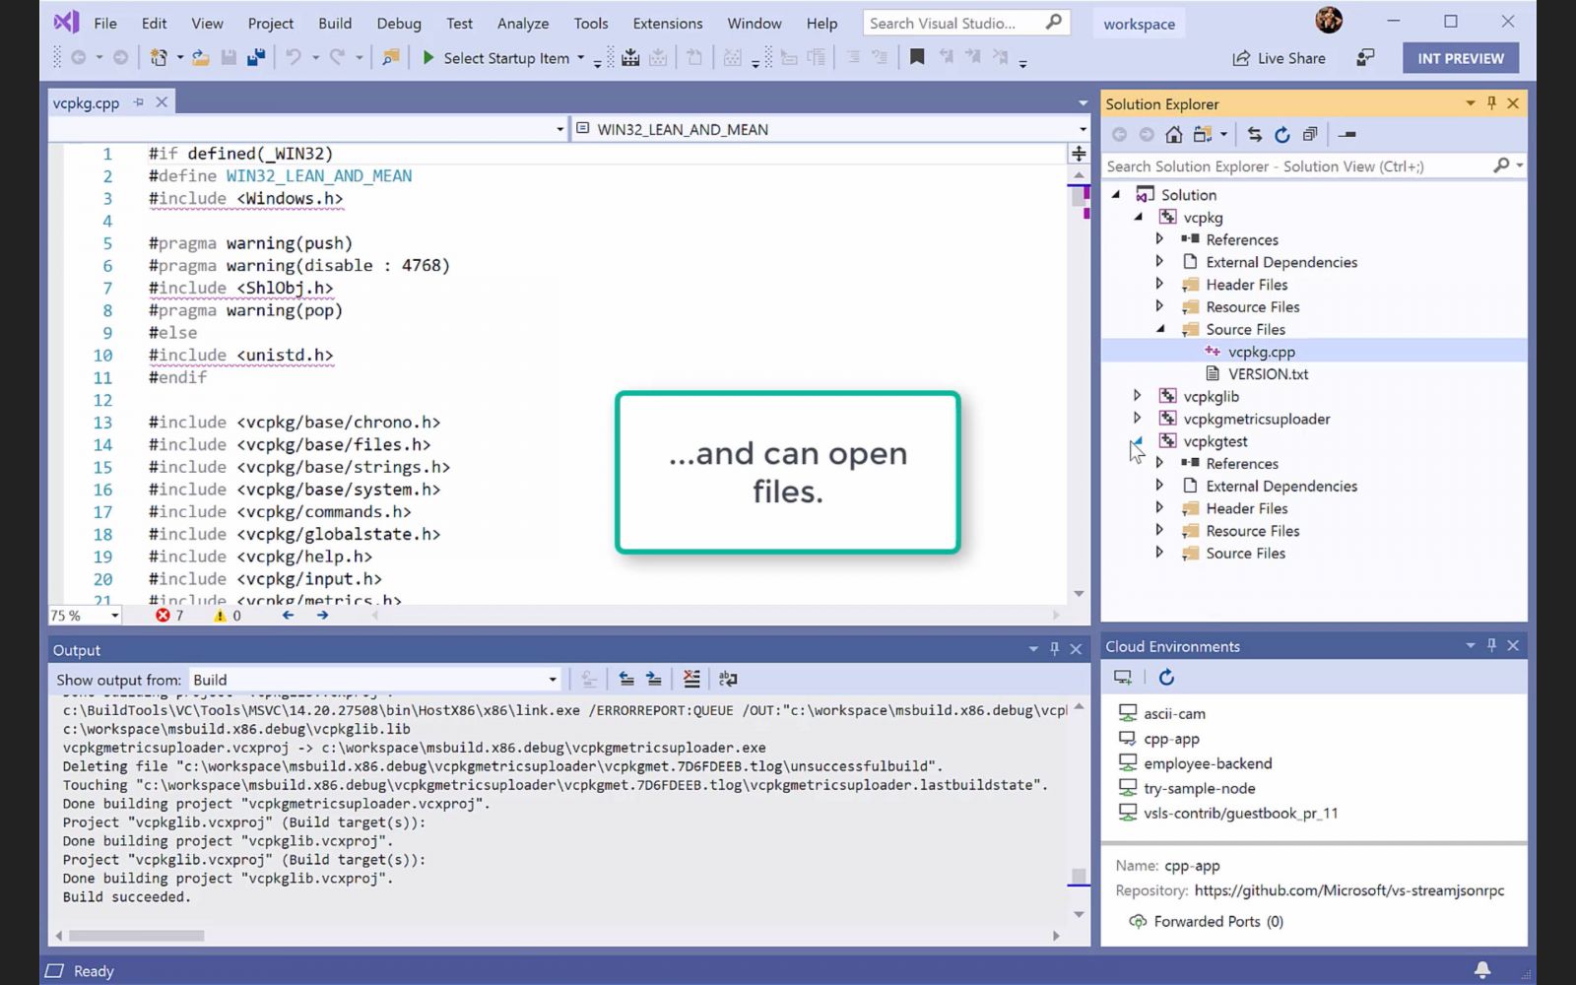Click Save All in the main toolbar

(x=256, y=58)
